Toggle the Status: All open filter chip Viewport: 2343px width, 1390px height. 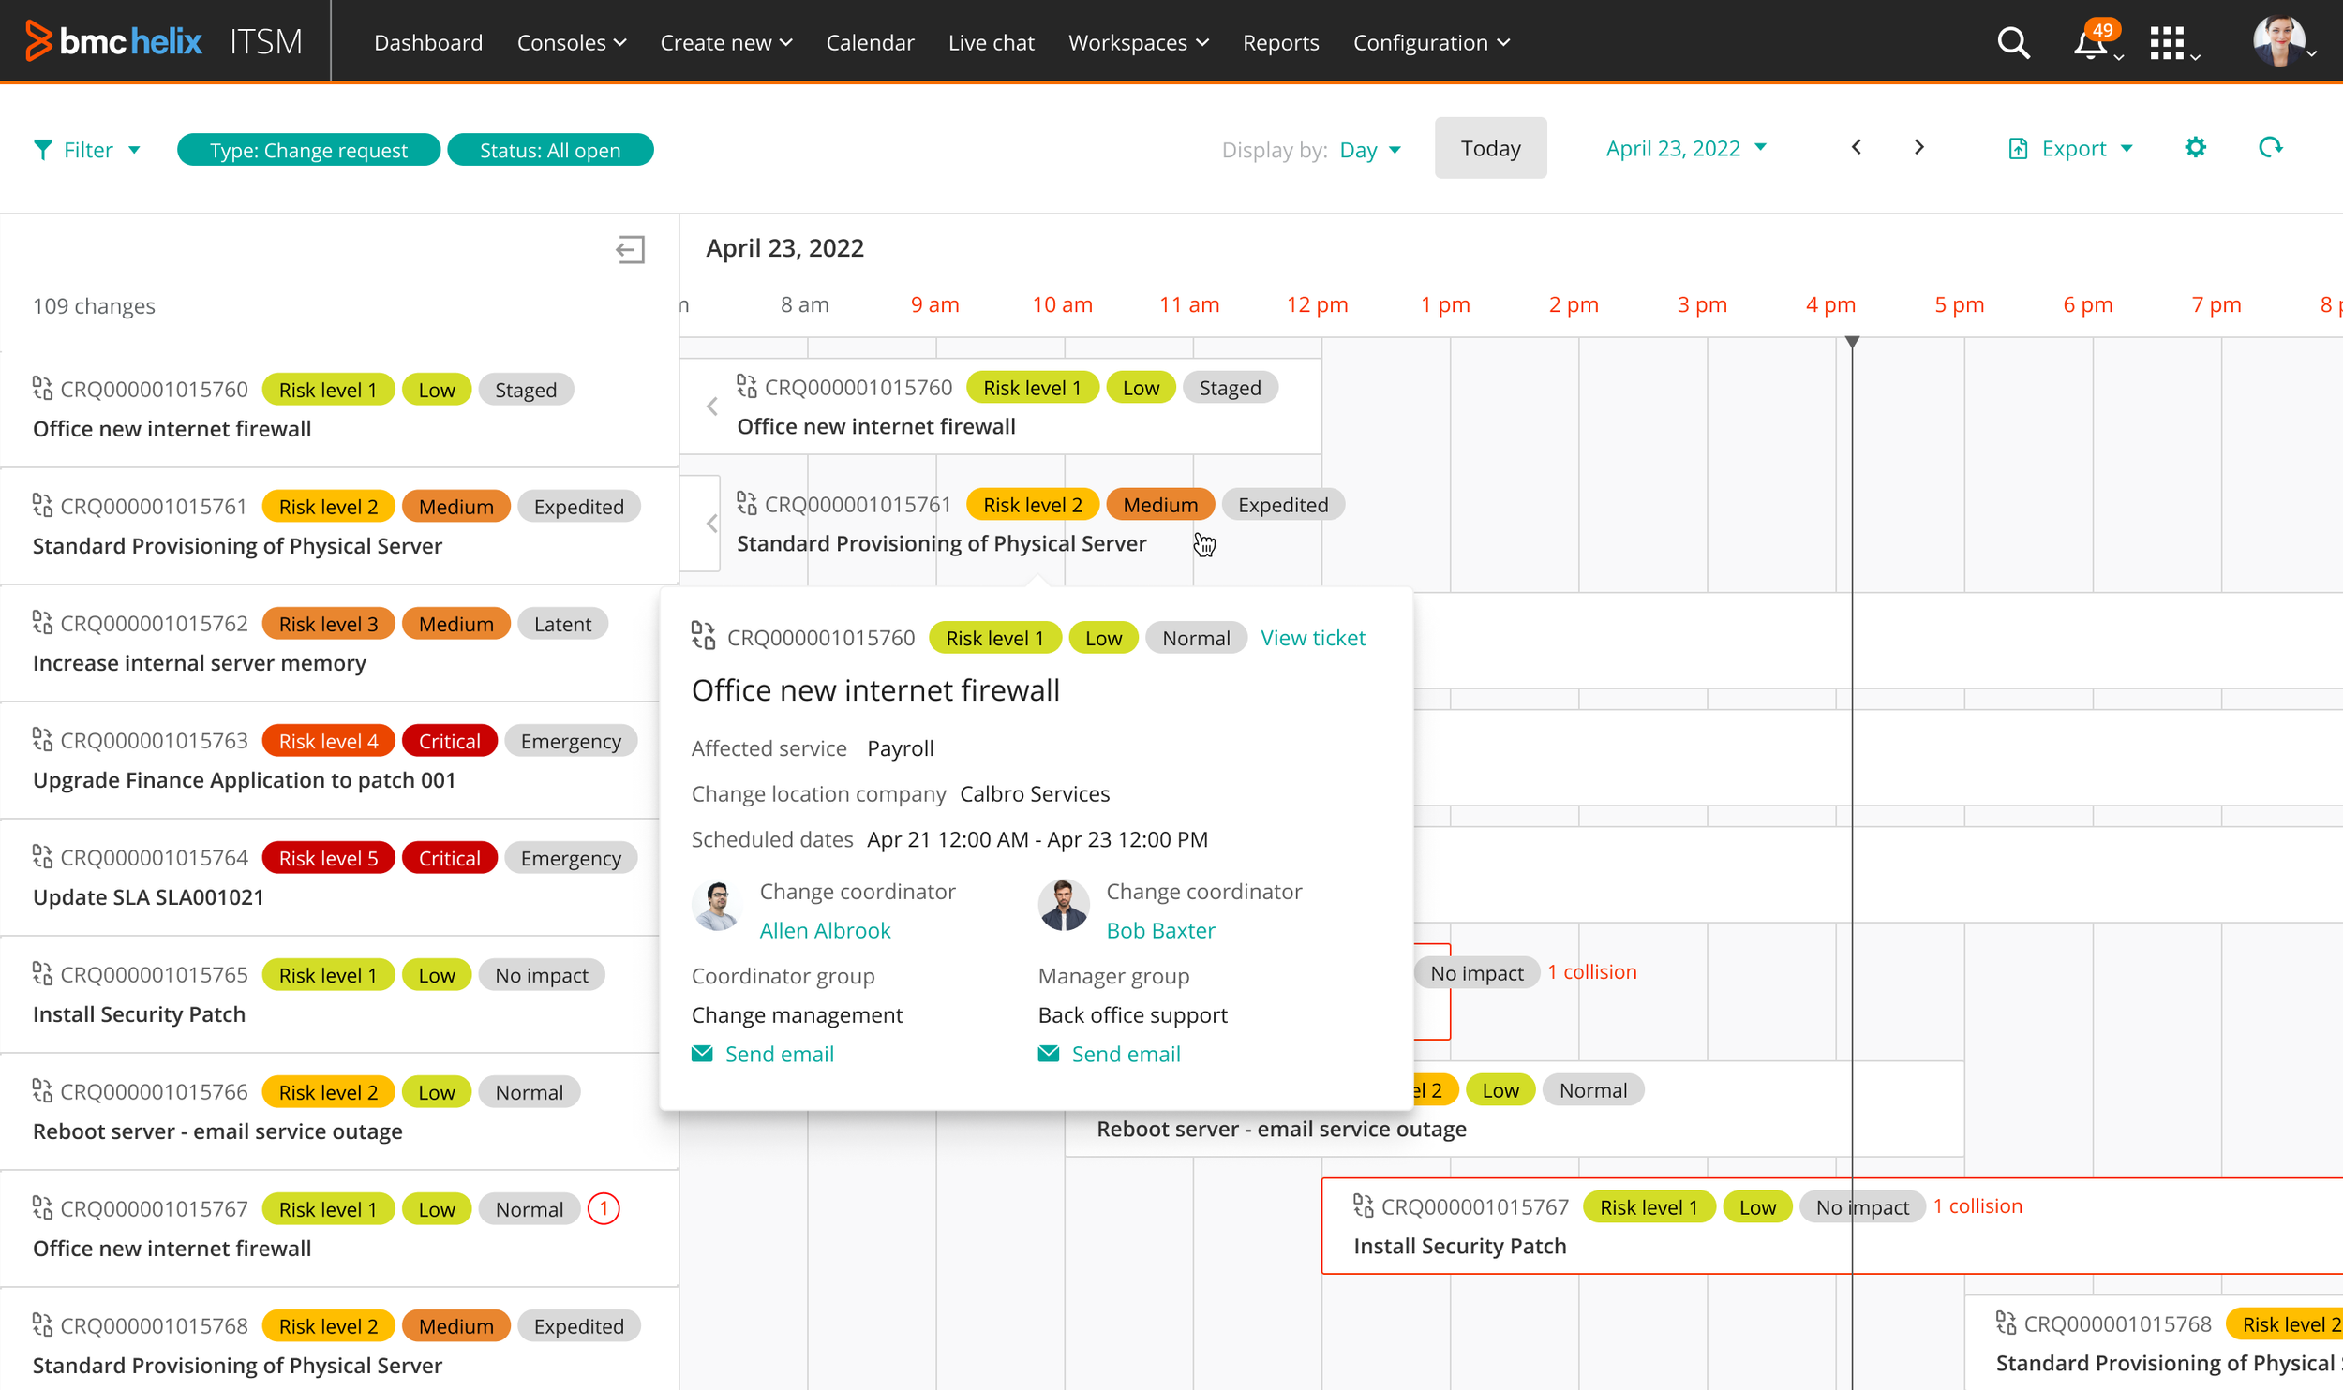point(550,150)
